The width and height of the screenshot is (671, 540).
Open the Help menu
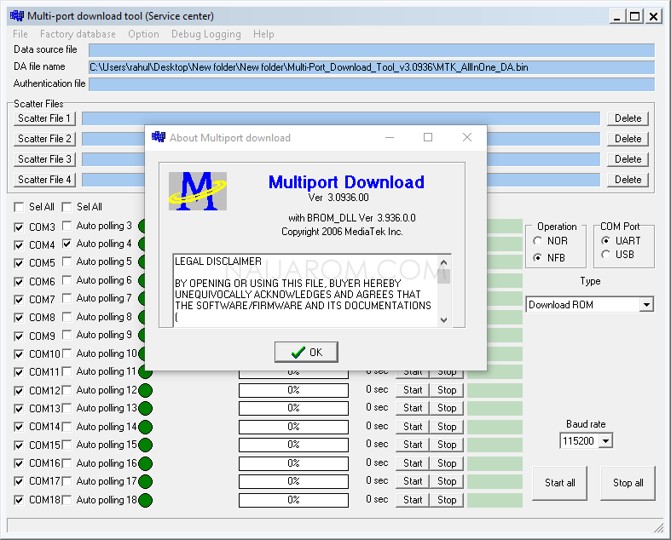pyautogui.click(x=263, y=34)
